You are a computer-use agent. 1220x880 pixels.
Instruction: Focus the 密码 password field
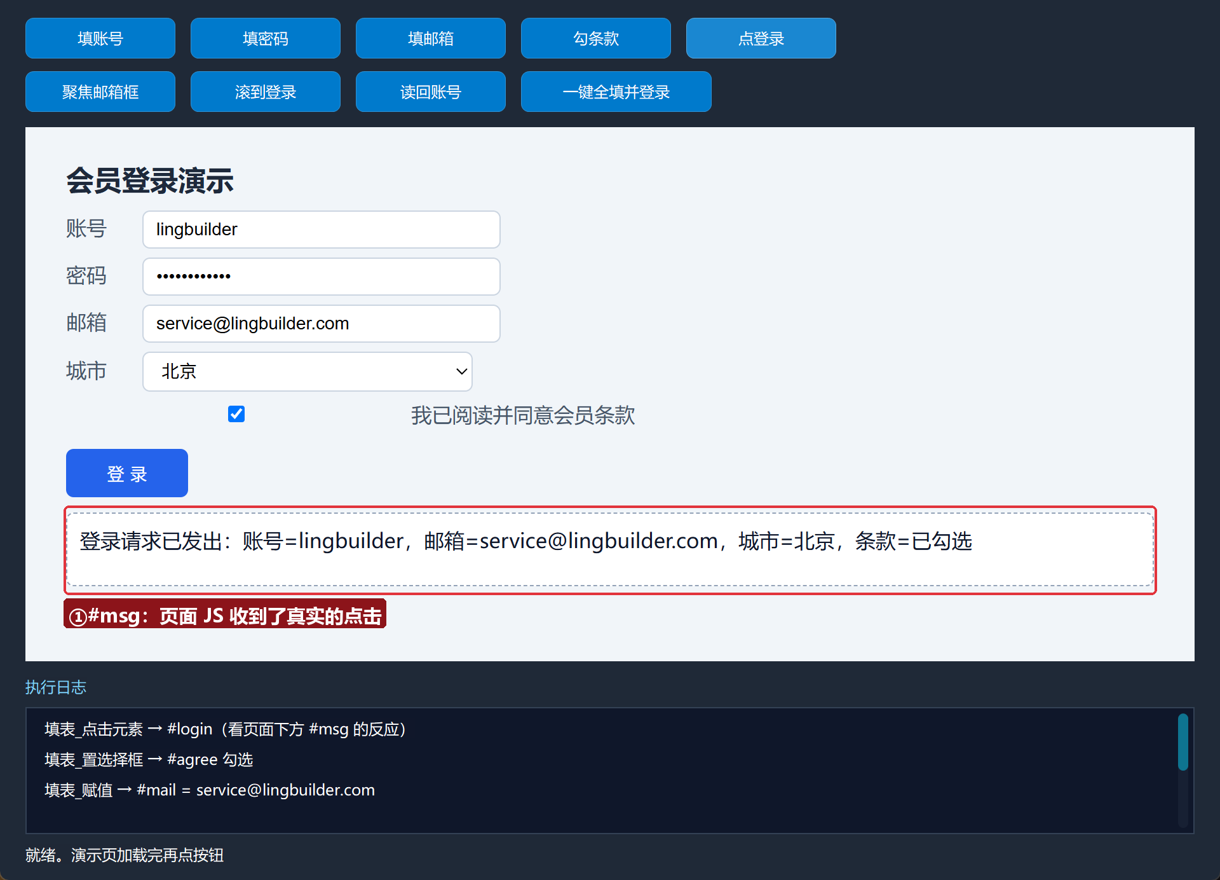322,277
